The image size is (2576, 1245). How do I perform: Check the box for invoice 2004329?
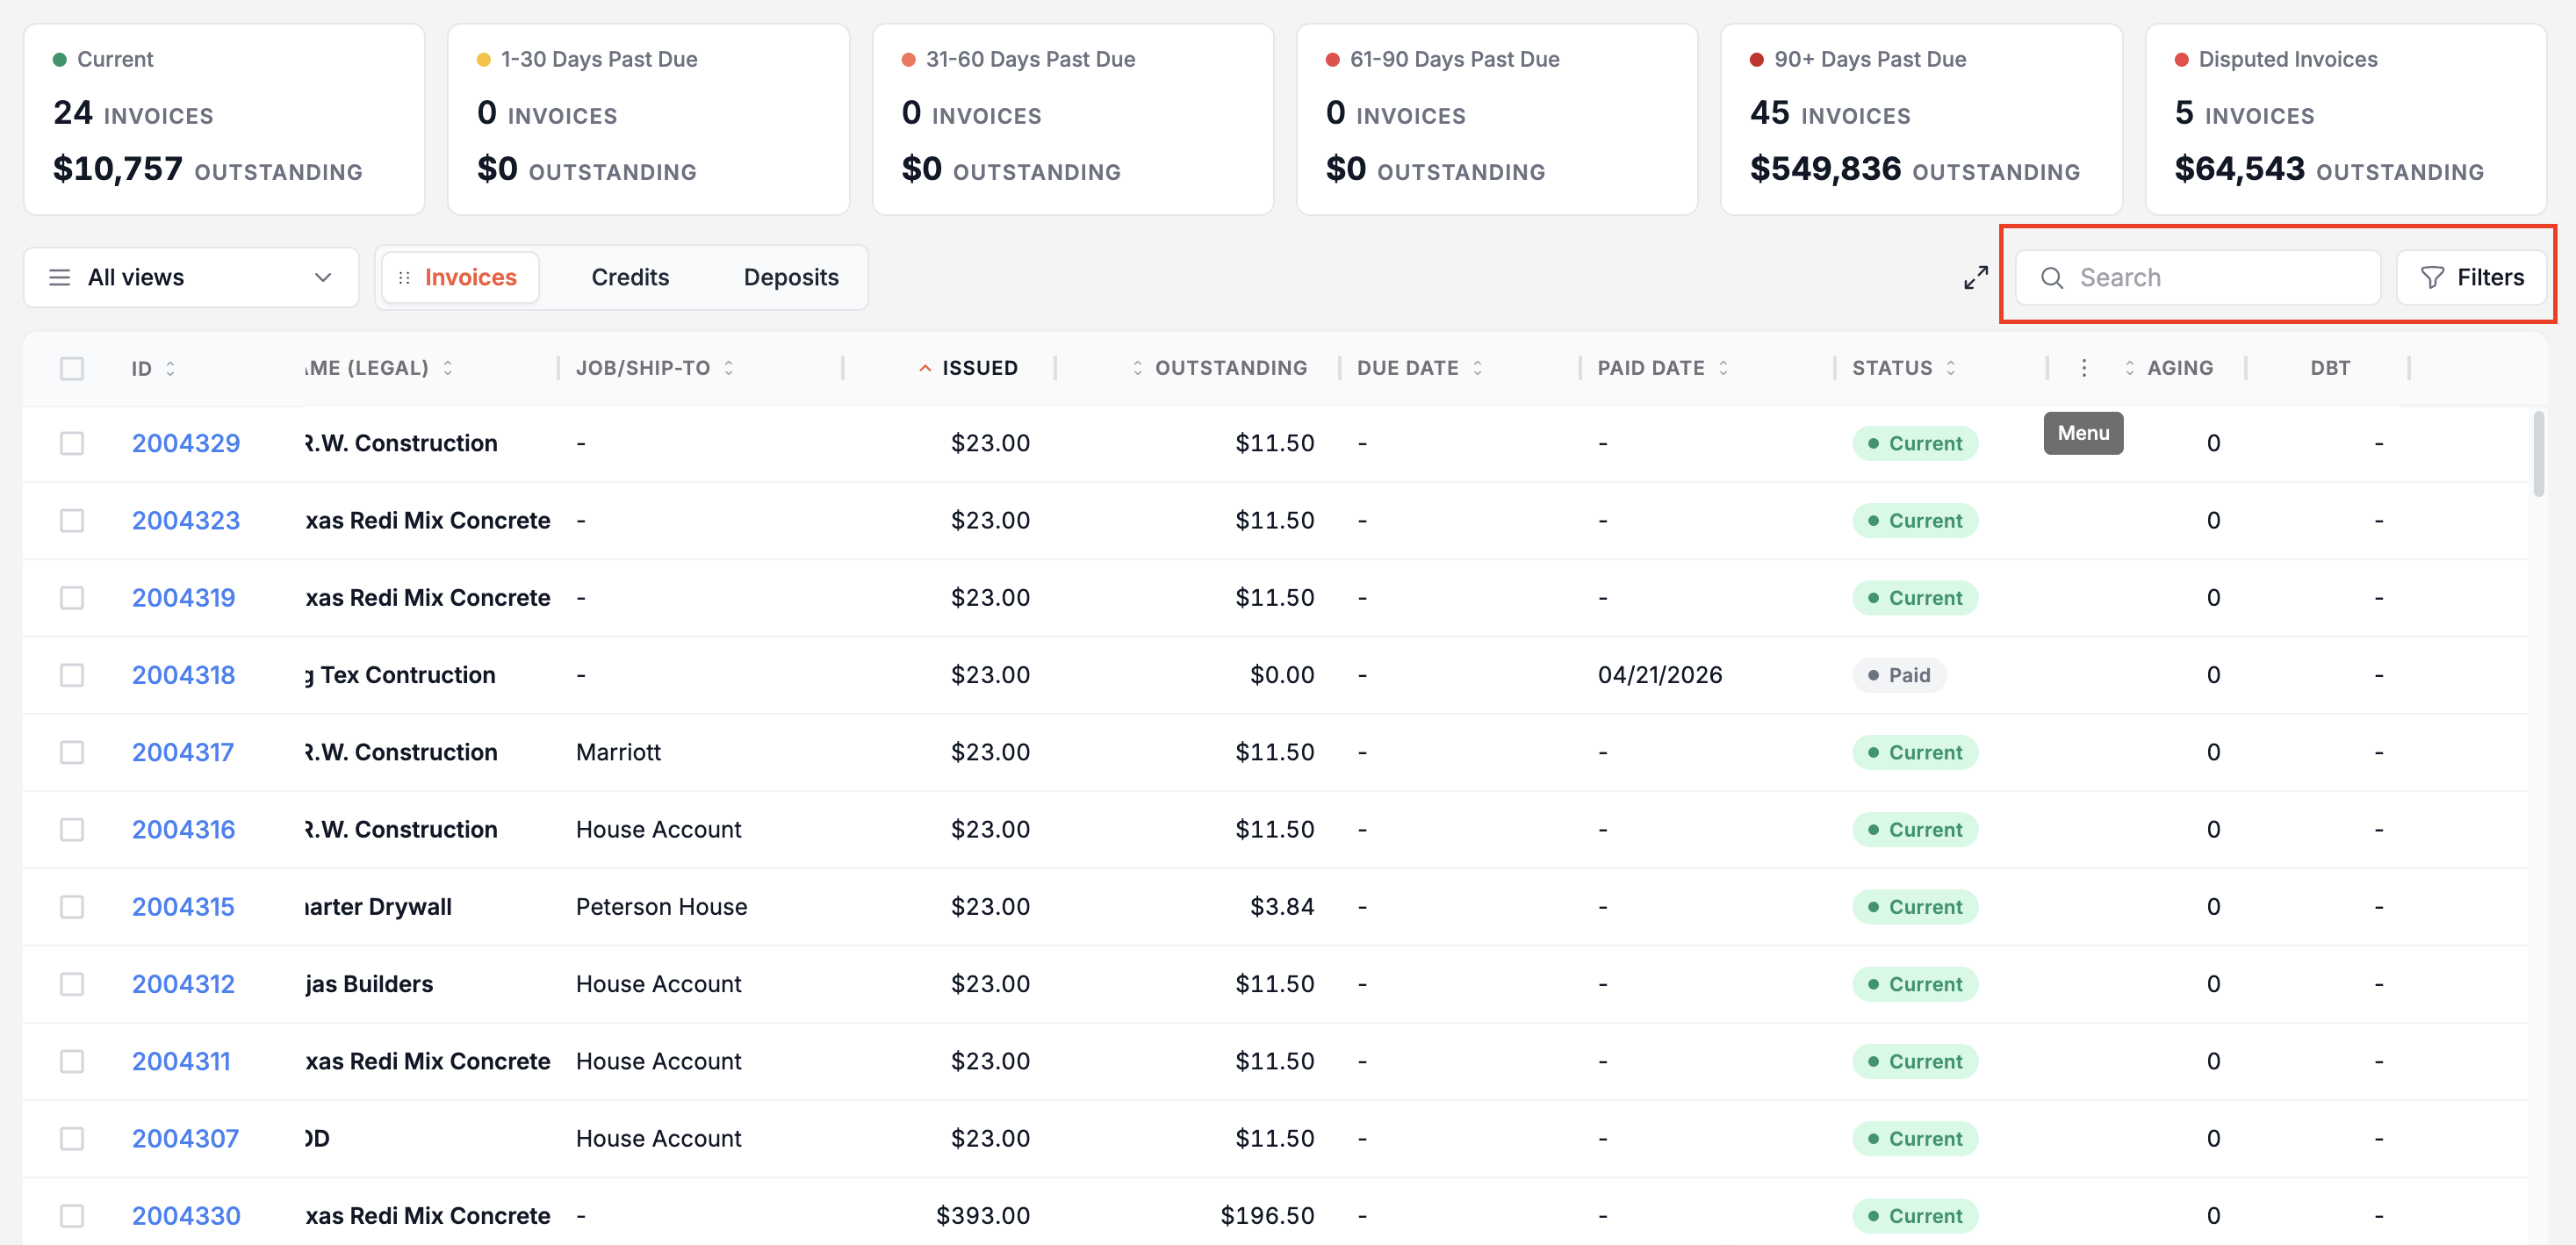click(72, 443)
